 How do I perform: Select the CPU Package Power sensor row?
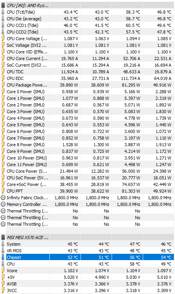pos(87,85)
